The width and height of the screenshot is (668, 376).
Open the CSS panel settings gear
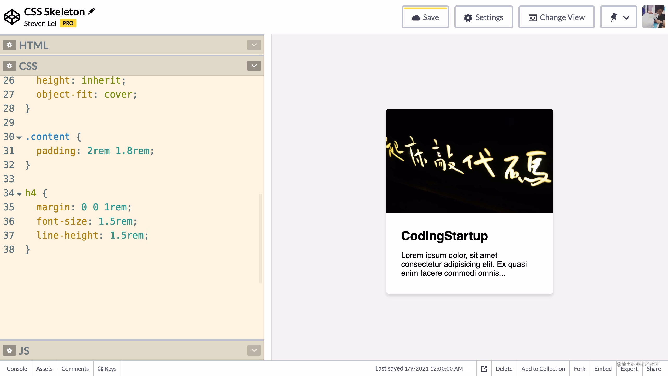click(9, 66)
